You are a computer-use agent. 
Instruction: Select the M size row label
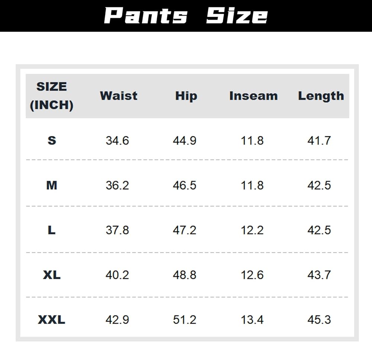click(52, 185)
